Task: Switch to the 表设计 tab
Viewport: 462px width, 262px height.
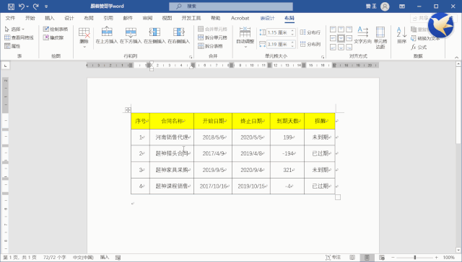Action: point(267,18)
